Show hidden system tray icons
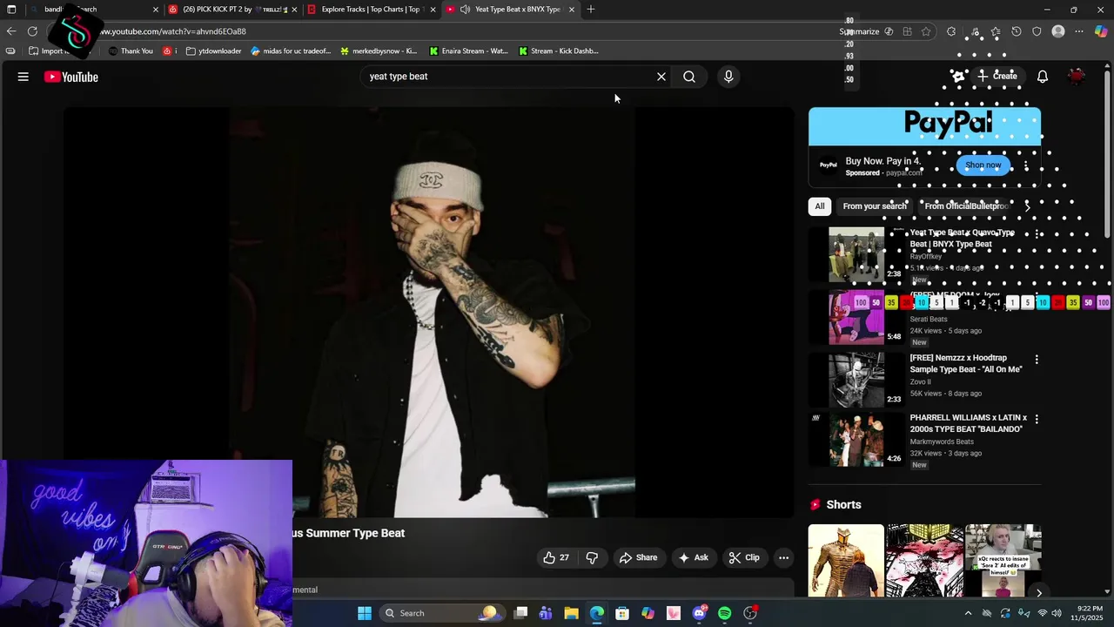 click(968, 613)
